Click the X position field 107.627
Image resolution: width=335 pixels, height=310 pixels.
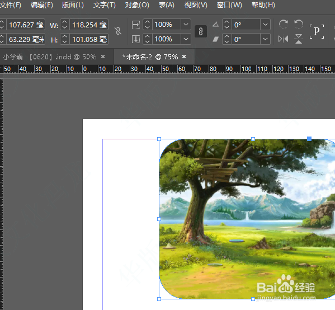[26, 25]
